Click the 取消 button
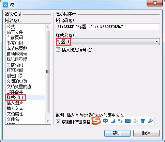Image resolution: width=165 pixels, height=142 pixels. pyautogui.click(x=146, y=133)
